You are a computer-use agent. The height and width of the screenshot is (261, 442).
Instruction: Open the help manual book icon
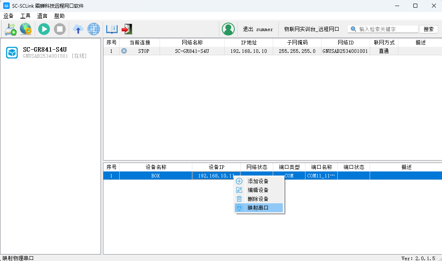coord(112,29)
